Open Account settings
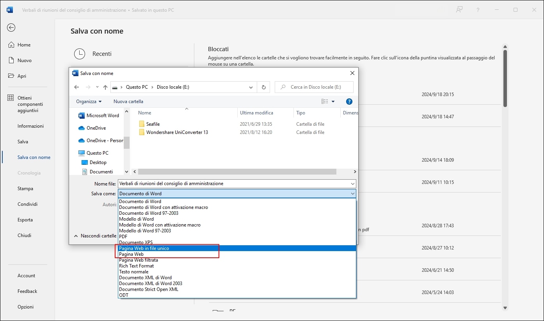 (x=26, y=276)
